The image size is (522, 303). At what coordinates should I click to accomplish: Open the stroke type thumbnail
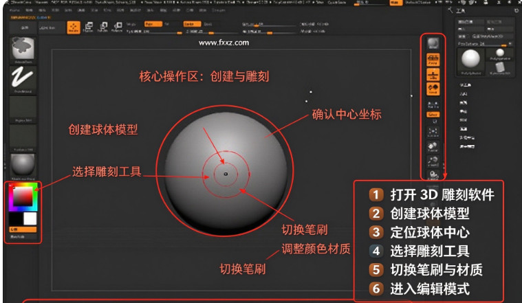pyautogui.click(x=23, y=79)
